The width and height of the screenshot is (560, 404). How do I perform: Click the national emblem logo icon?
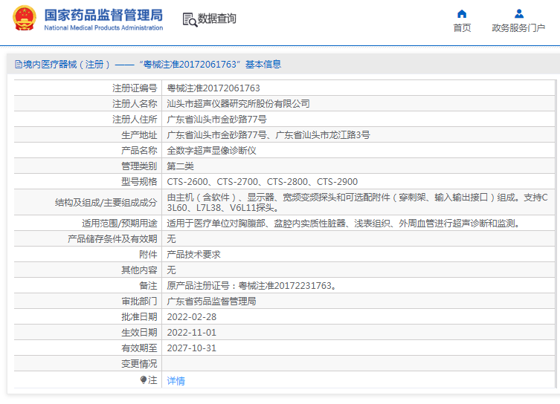[25, 19]
